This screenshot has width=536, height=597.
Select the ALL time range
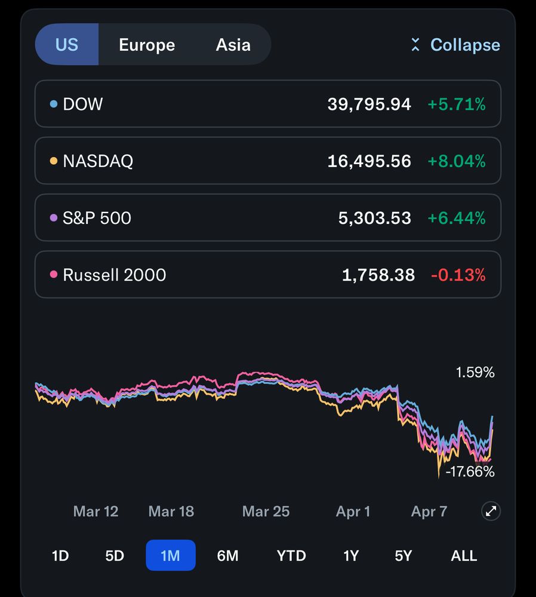click(464, 555)
